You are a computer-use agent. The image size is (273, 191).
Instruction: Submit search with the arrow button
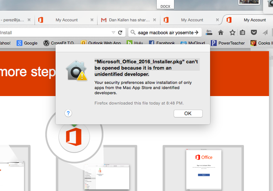point(196,32)
